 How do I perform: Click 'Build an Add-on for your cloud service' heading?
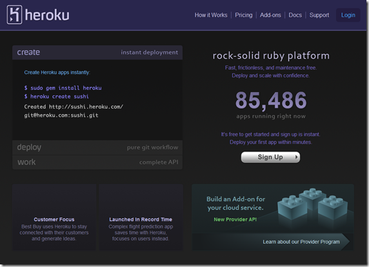tap(236, 204)
